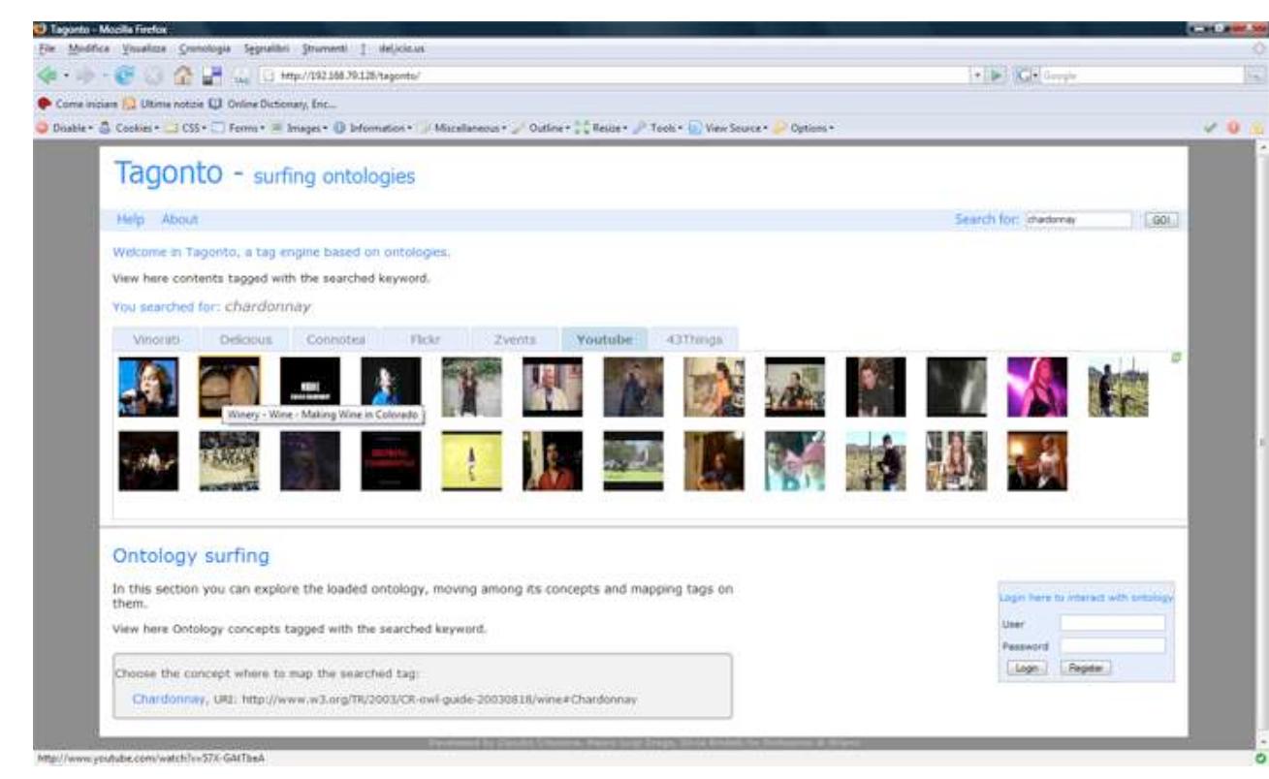Click the User input field

click(x=1113, y=624)
